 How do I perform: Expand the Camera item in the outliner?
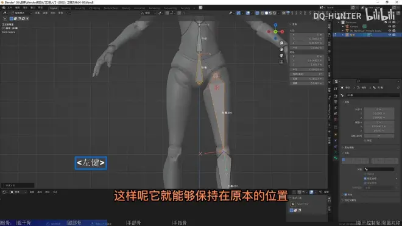click(x=343, y=26)
